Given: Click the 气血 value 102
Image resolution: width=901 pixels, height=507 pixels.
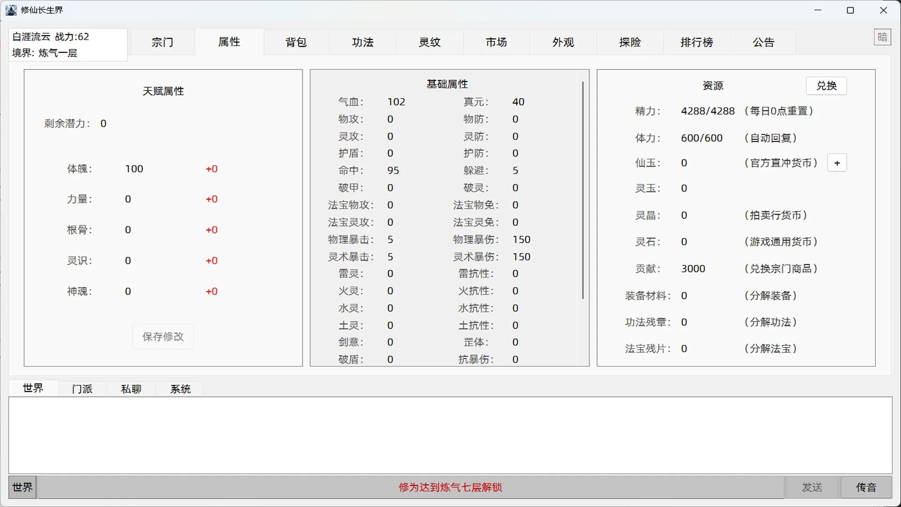Looking at the screenshot, I should click(x=396, y=102).
